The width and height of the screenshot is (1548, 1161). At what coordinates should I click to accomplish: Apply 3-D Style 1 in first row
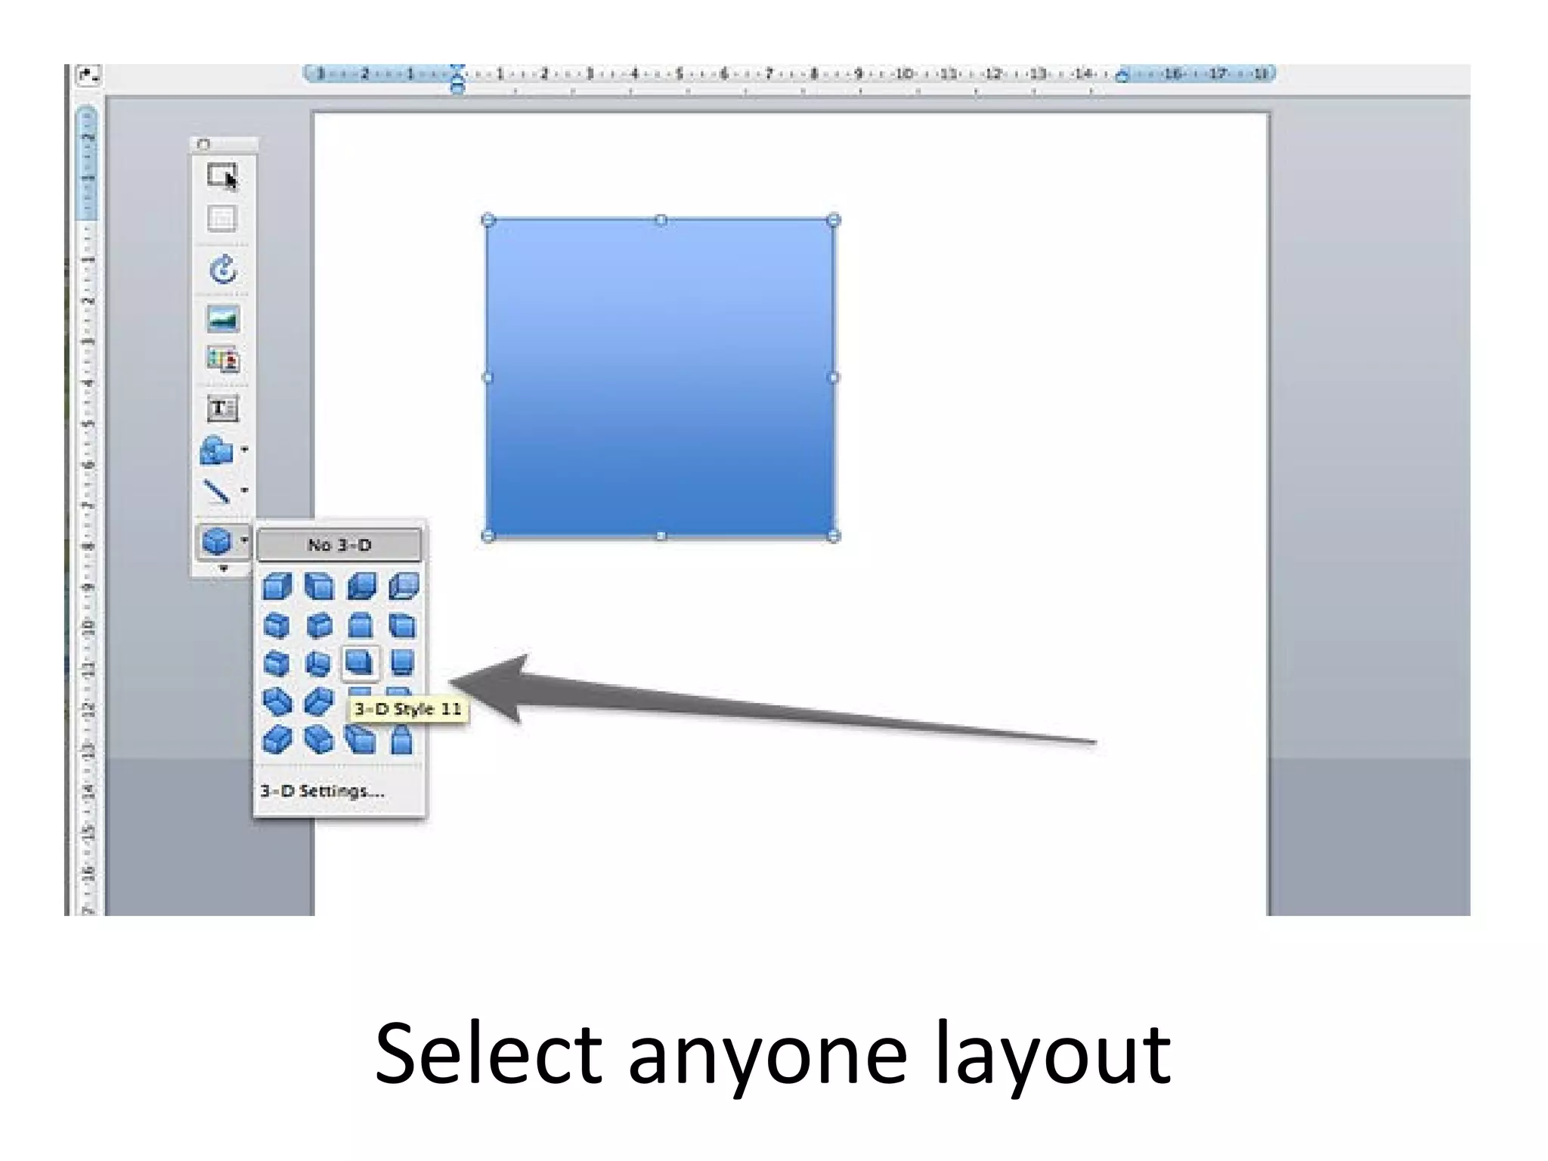click(277, 587)
